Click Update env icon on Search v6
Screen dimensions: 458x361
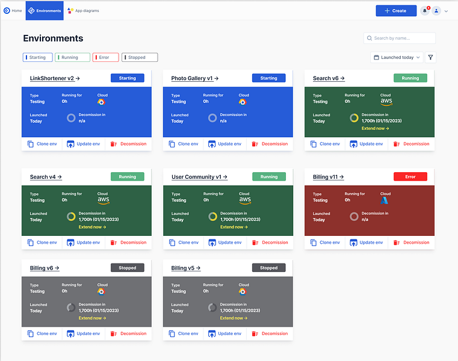[353, 144]
